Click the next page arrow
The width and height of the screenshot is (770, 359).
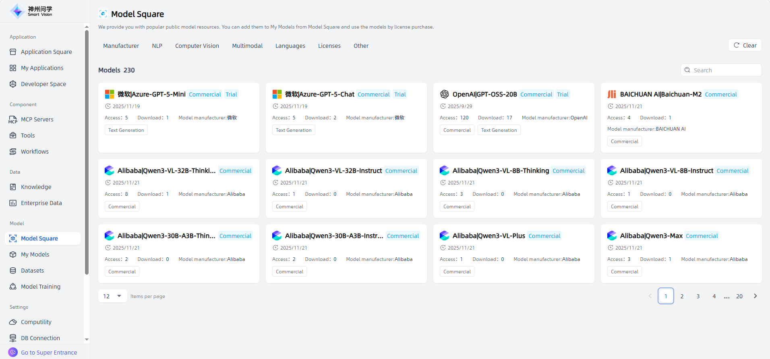(x=755, y=296)
